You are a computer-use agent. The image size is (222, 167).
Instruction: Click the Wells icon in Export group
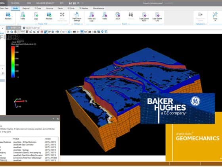[105, 16]
